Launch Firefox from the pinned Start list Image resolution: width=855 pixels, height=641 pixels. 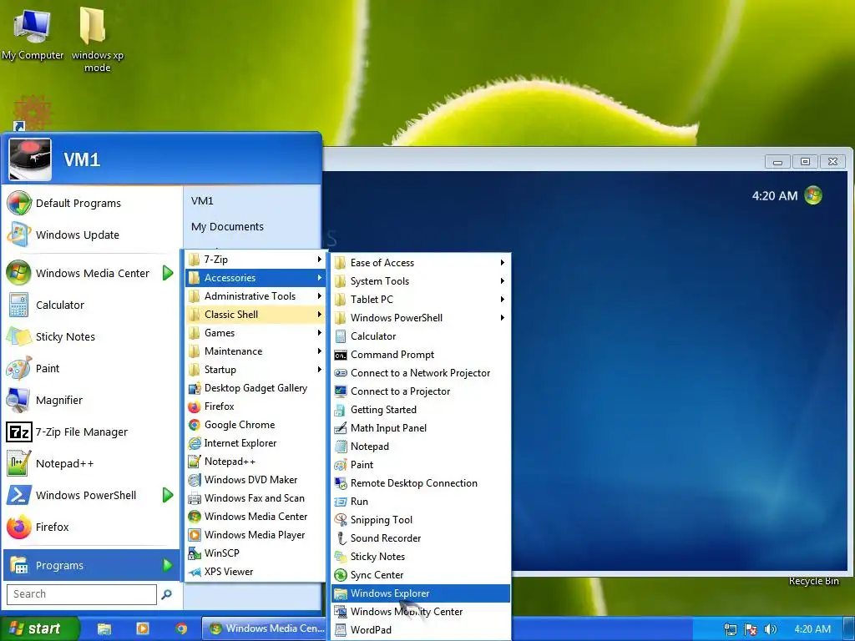click(91, 527)
